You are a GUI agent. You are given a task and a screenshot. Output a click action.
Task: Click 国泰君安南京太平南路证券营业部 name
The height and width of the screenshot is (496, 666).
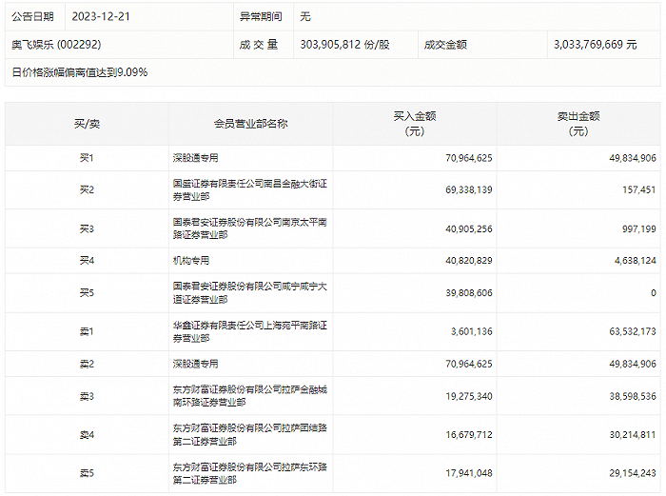pos(249,228)
